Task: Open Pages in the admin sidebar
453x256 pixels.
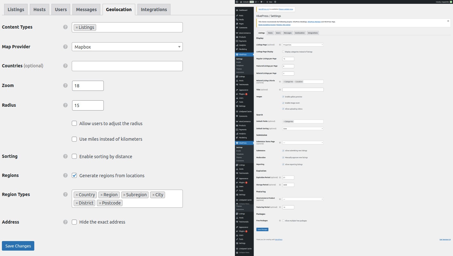Action: tap(241, 24)
